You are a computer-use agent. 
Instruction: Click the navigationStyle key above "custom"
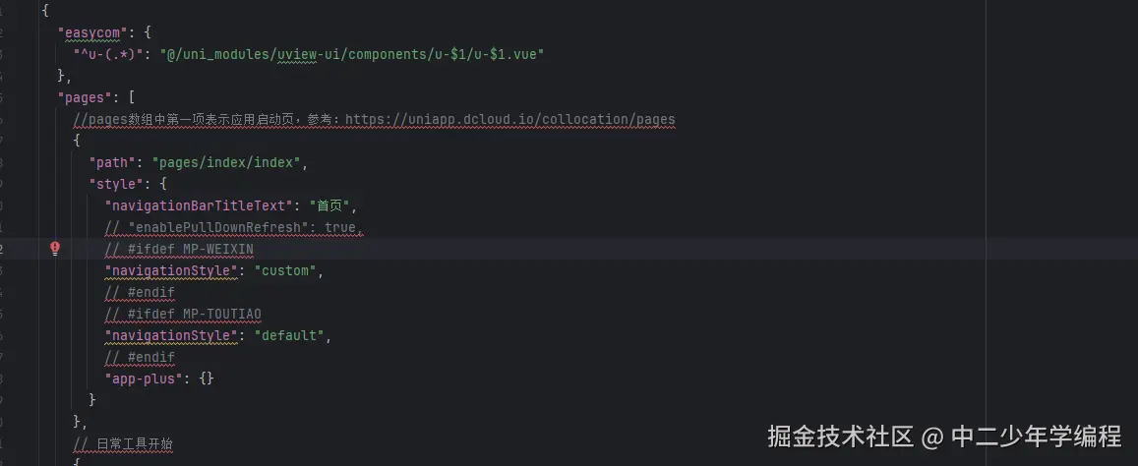pyautogui.click(x=171, y=270)
